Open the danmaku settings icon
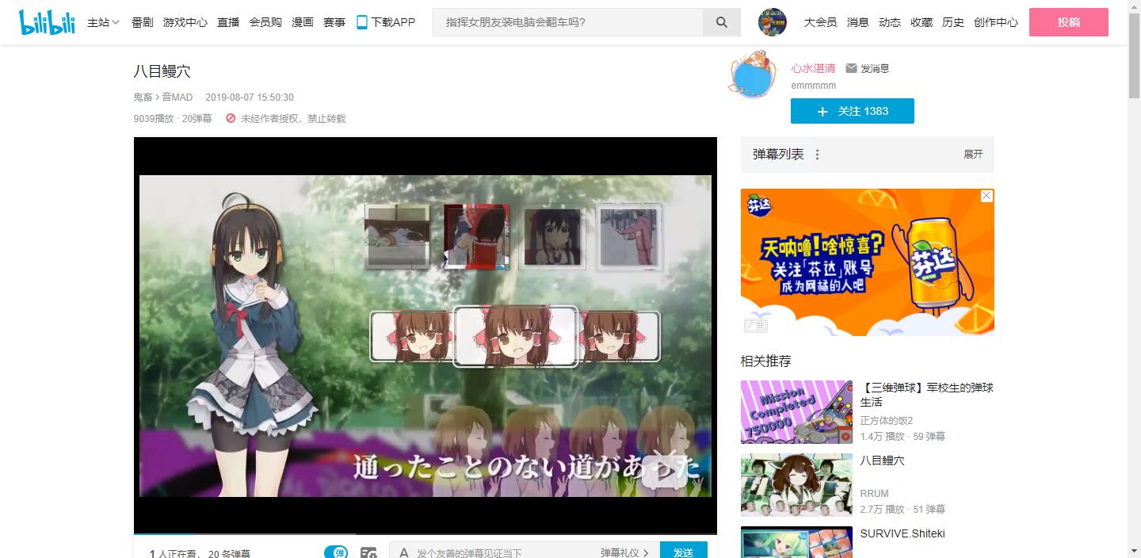 (368, 552)
